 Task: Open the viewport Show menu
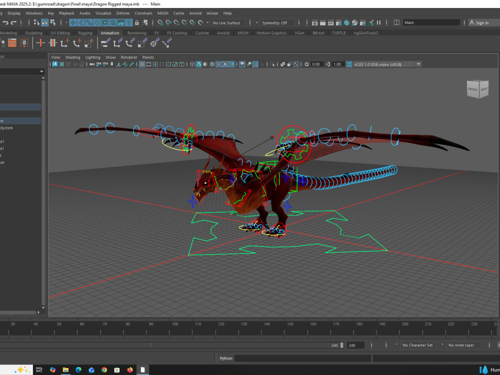pyautogui.click(x=110, y=57)
